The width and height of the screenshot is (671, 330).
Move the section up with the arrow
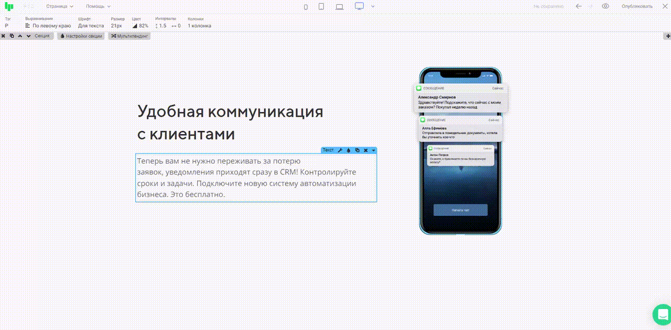[20, 36]
